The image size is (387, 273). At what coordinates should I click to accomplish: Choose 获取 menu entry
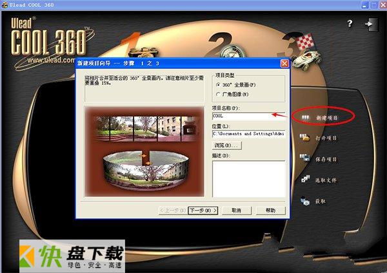point(321,202)
